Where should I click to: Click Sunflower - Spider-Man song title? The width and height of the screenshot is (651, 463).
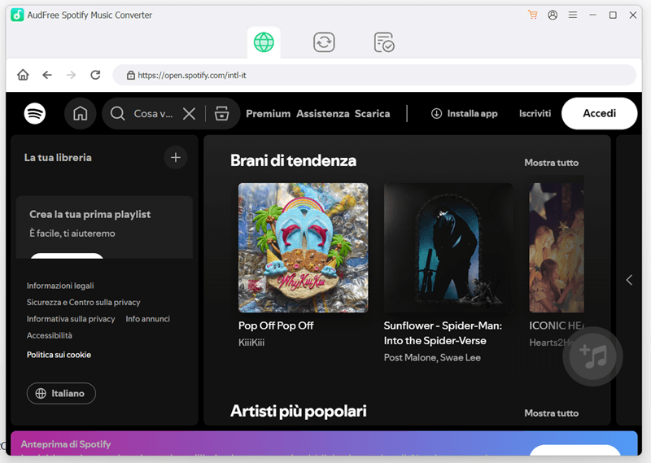[x=443, y=333]
